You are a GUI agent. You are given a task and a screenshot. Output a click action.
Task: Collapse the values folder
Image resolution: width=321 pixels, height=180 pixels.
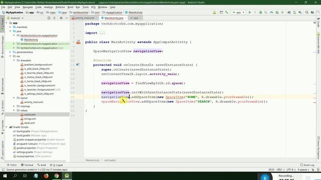[x=14, y=110]
